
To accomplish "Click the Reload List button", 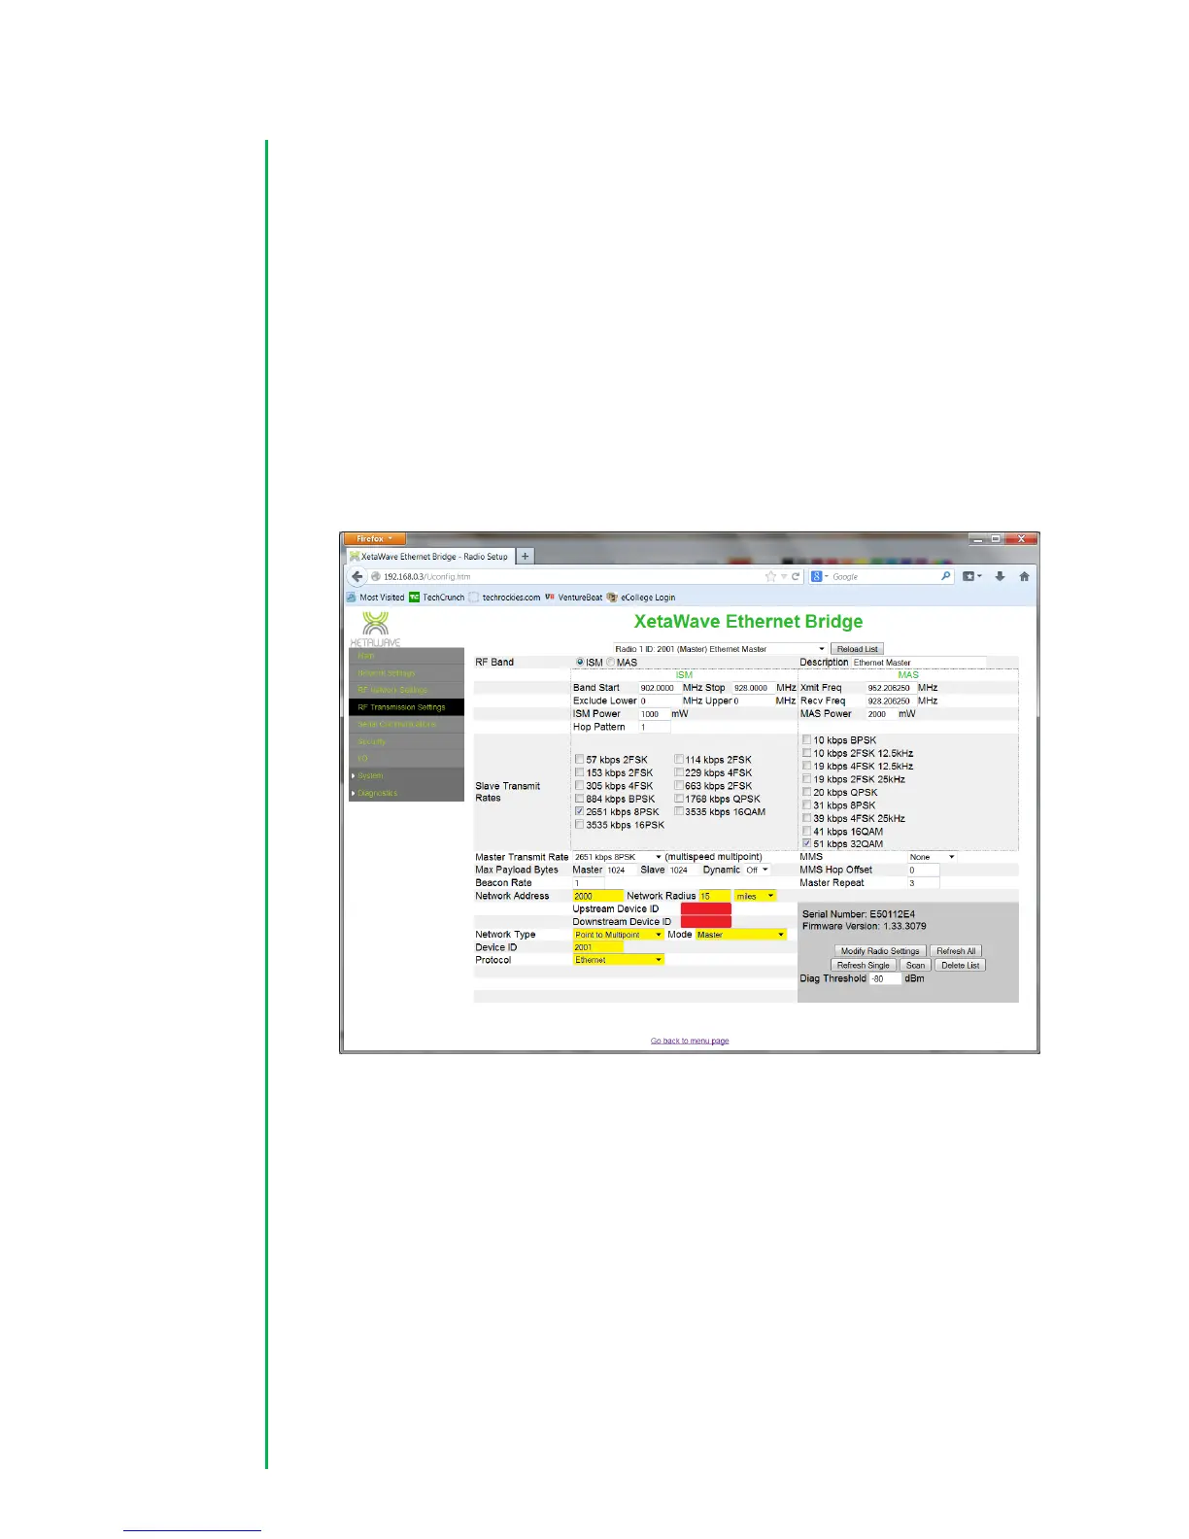I will (x=858, y=649).
